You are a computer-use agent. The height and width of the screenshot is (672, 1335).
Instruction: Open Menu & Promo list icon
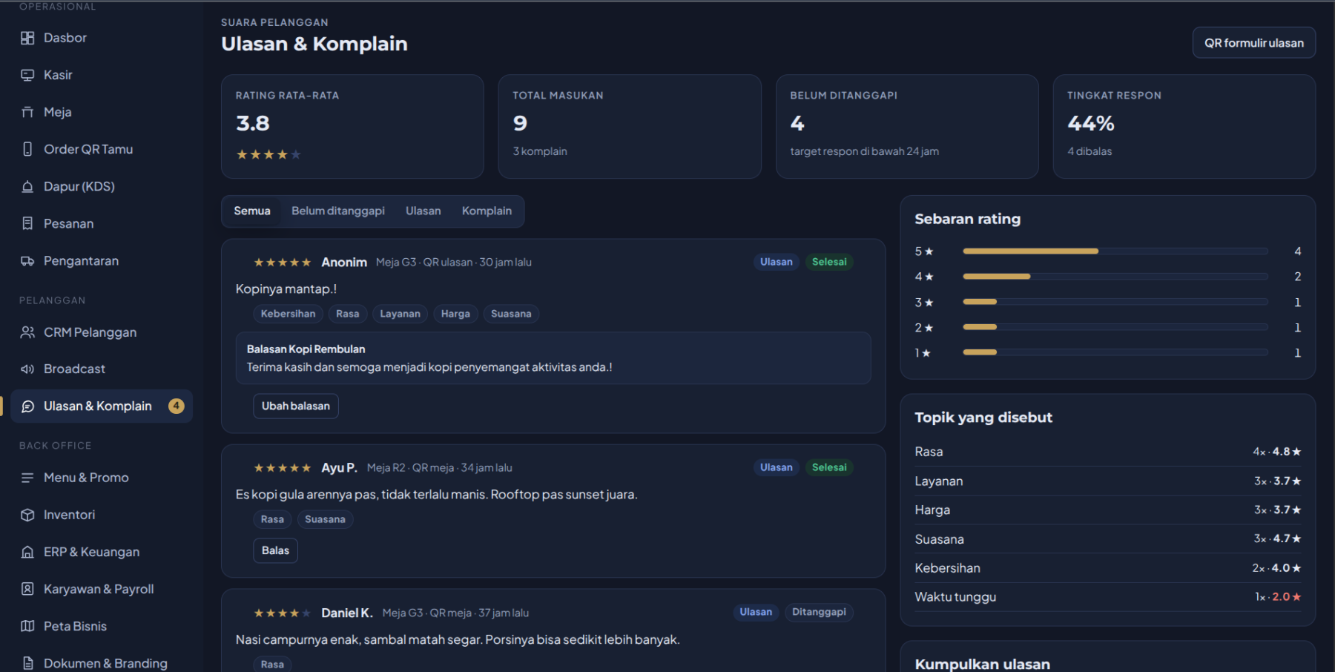(x=27, y=478)
